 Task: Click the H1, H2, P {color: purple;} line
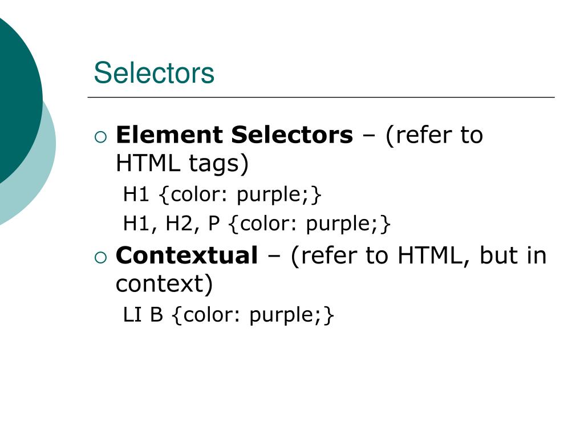point(257,224)
